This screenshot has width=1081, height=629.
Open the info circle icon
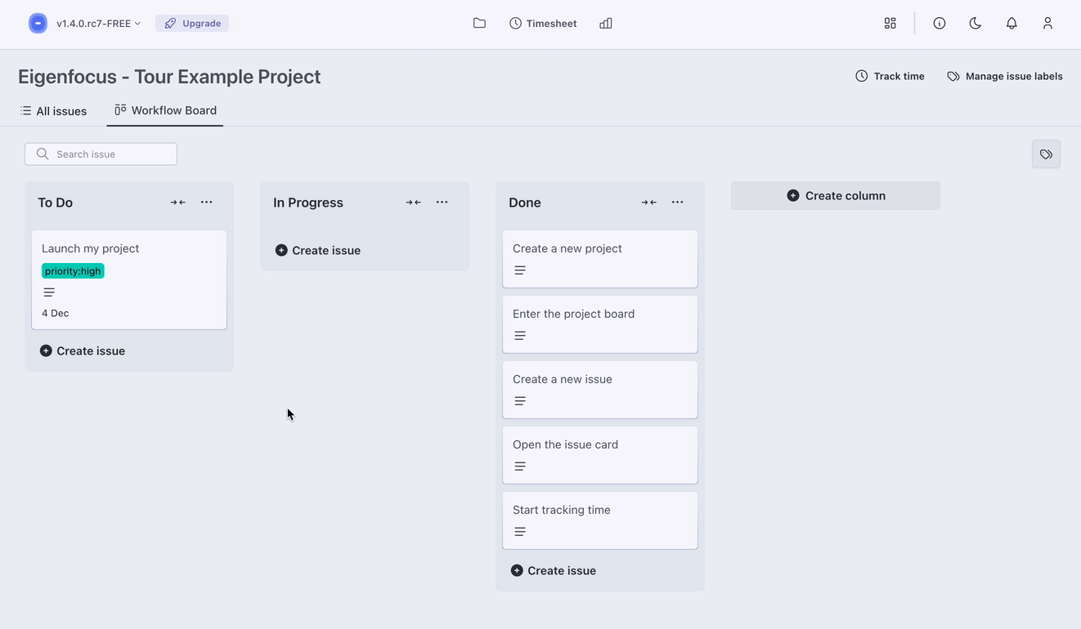(x=940, y=24)
